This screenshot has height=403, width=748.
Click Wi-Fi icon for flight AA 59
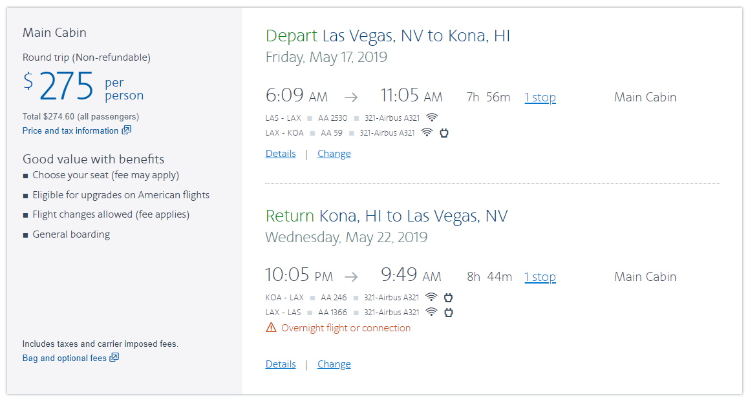427,133
